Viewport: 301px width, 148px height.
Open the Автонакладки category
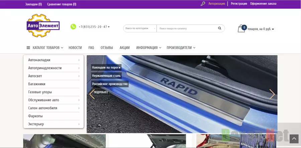[x=39, y=60]
